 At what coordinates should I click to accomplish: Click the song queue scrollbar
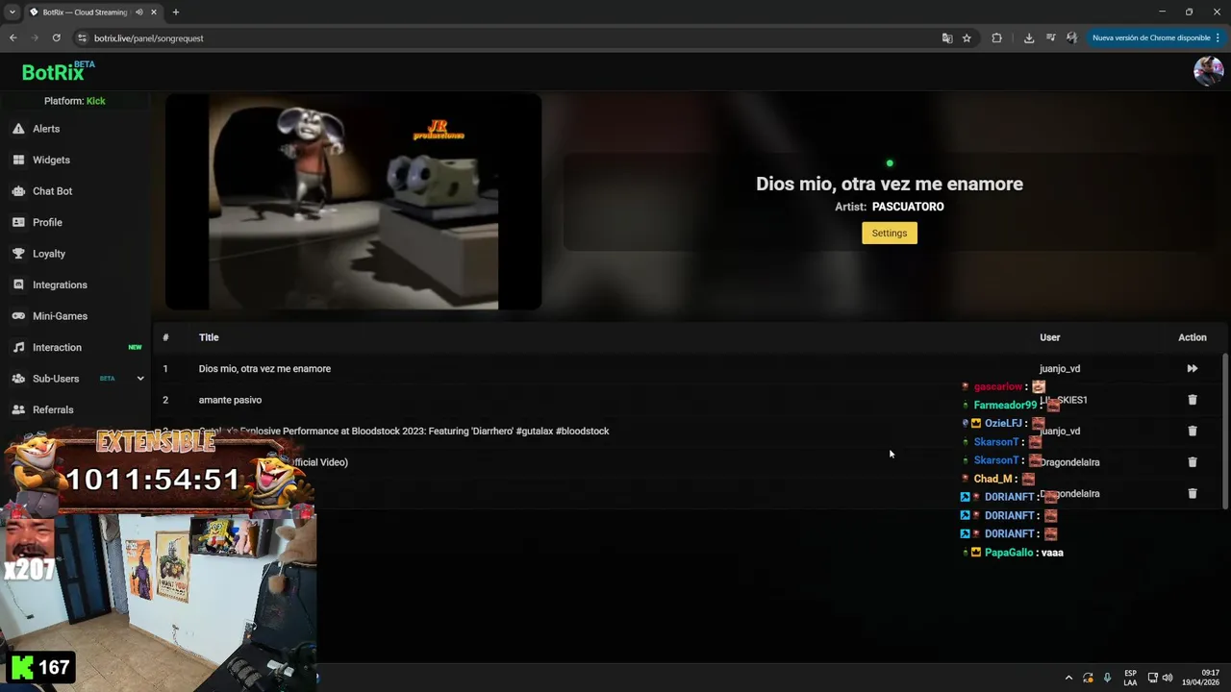1225,431
